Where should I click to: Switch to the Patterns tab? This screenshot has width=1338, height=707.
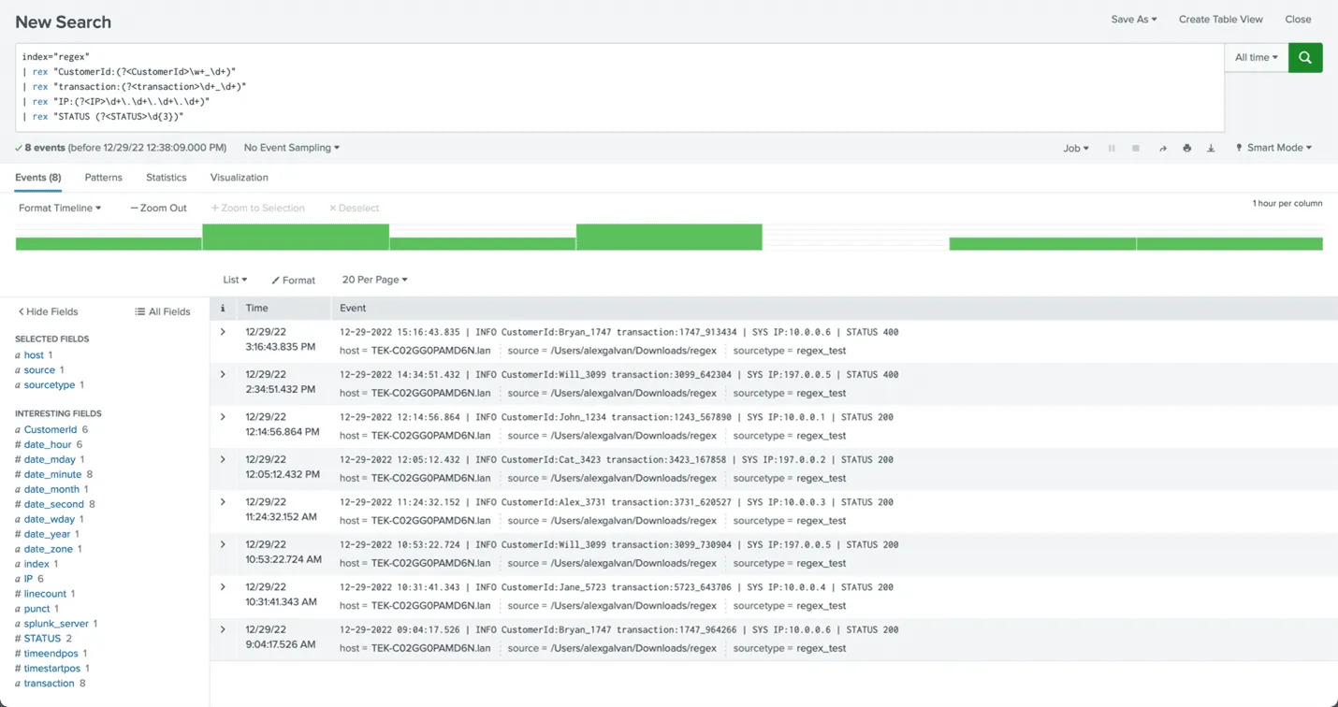[103, 178]
